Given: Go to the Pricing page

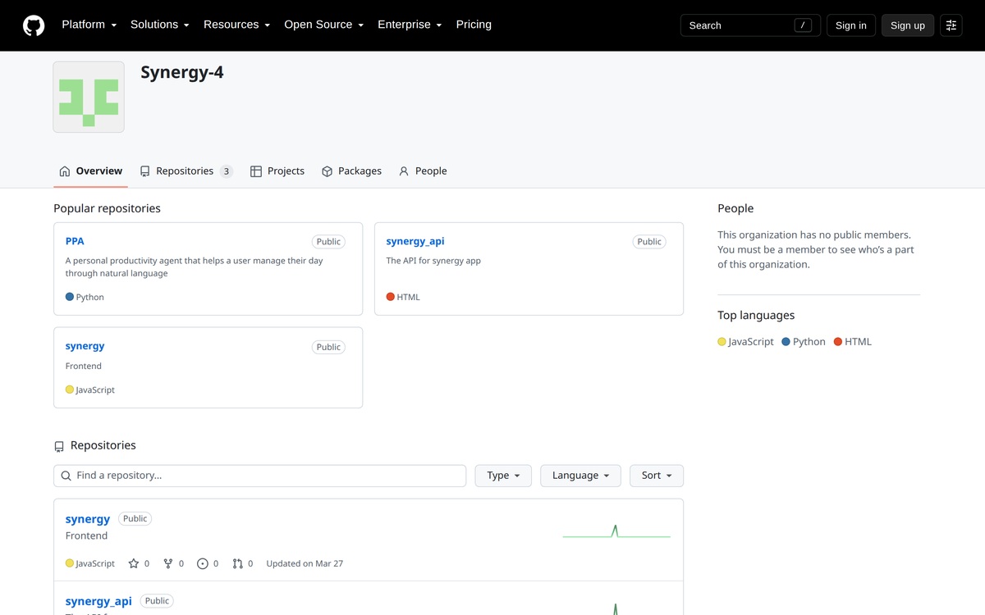Looking at the screenshot, I should 474,25.
